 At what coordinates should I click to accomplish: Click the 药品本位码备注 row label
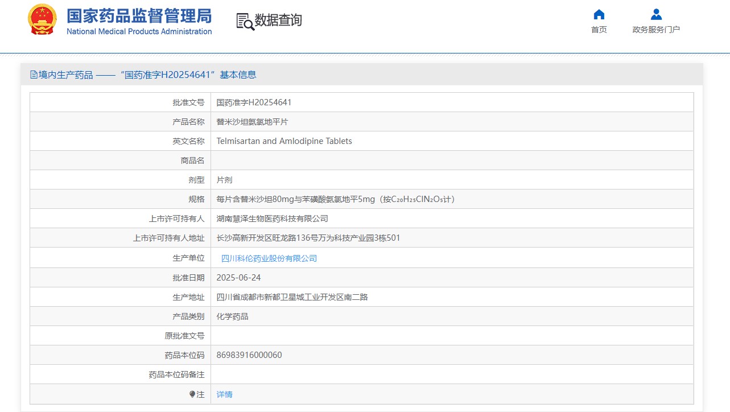coord(176,374)
